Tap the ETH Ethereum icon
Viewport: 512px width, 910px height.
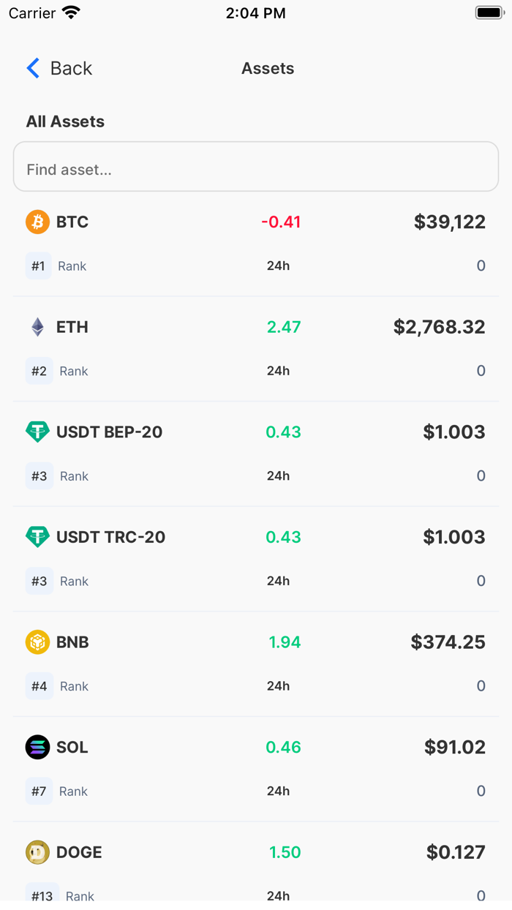[37, 327]
